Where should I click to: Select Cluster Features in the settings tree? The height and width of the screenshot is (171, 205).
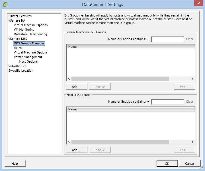pyautogui.click(x=20, y=16)
